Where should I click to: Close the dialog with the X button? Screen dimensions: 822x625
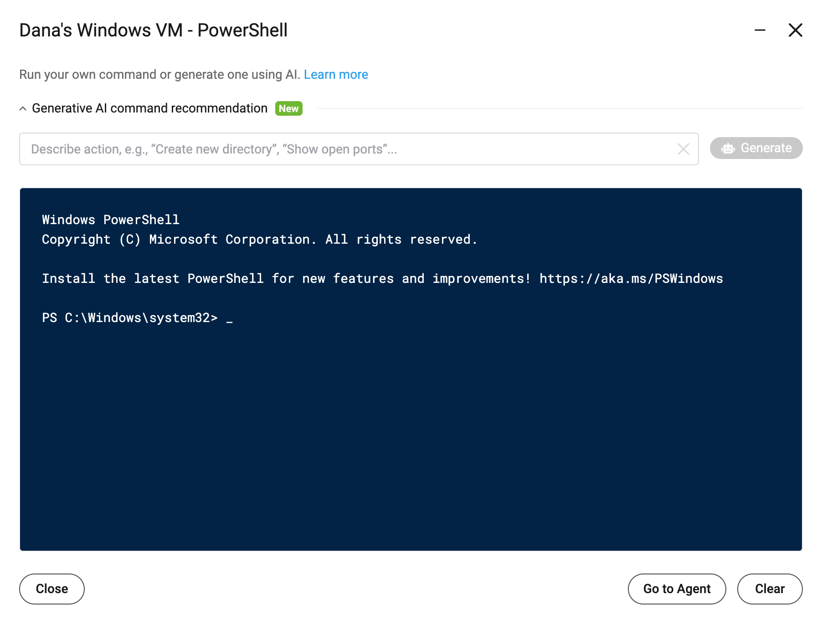pyautogui.click(x=796, y=30)
